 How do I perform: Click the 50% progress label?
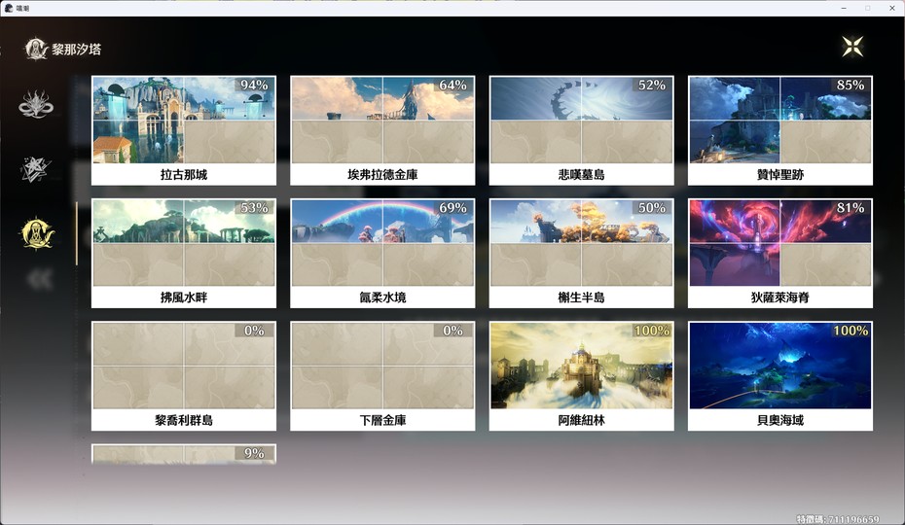click(652, 208)
